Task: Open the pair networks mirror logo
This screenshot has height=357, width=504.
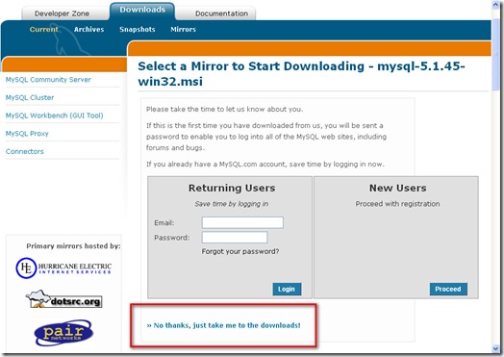Action: [x=63, y=333]
